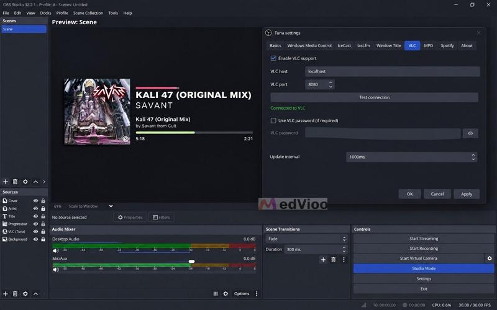The width and height of the screenshot is (497, 310).
Task: Click Start Recording
Action: (424, 249)
